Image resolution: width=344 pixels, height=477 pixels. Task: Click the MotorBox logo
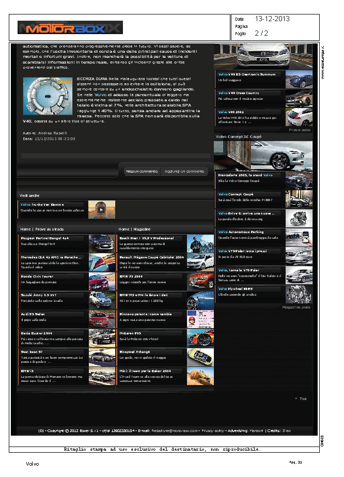point(70,28)
